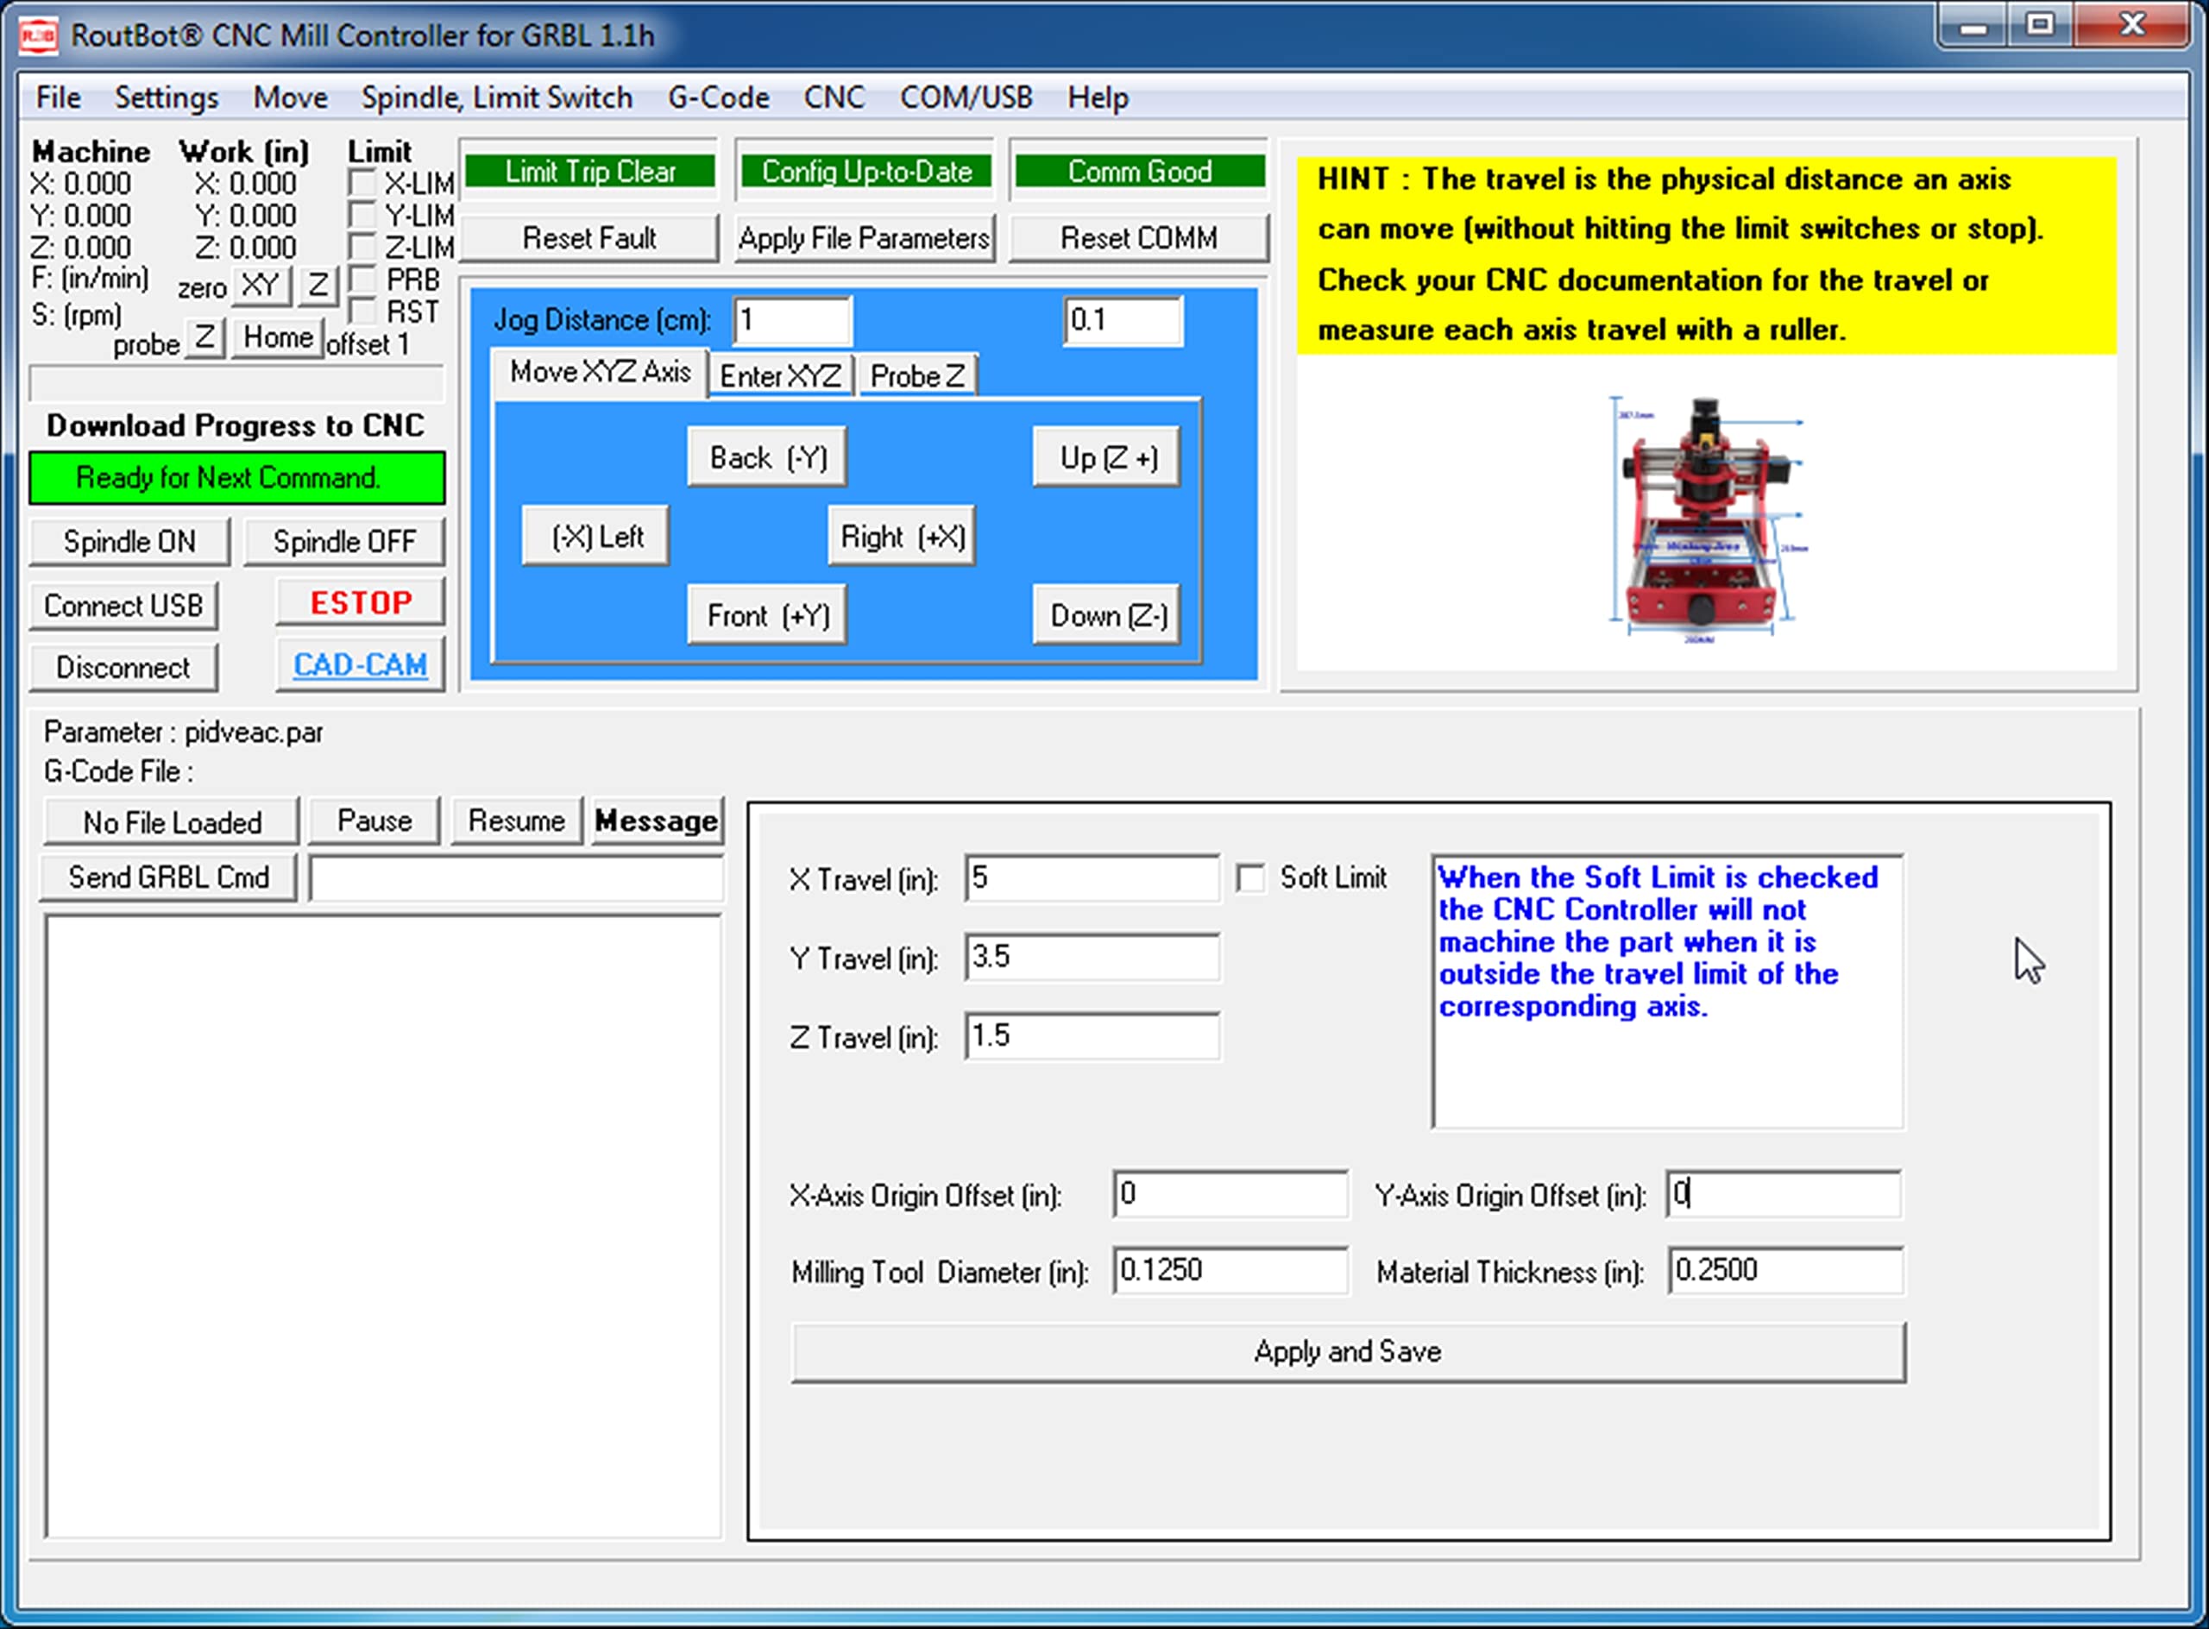Click the GRBL command text field
Viewport: 2209px width, 1629px height.
pyautogui.click(x=517, y=877)
